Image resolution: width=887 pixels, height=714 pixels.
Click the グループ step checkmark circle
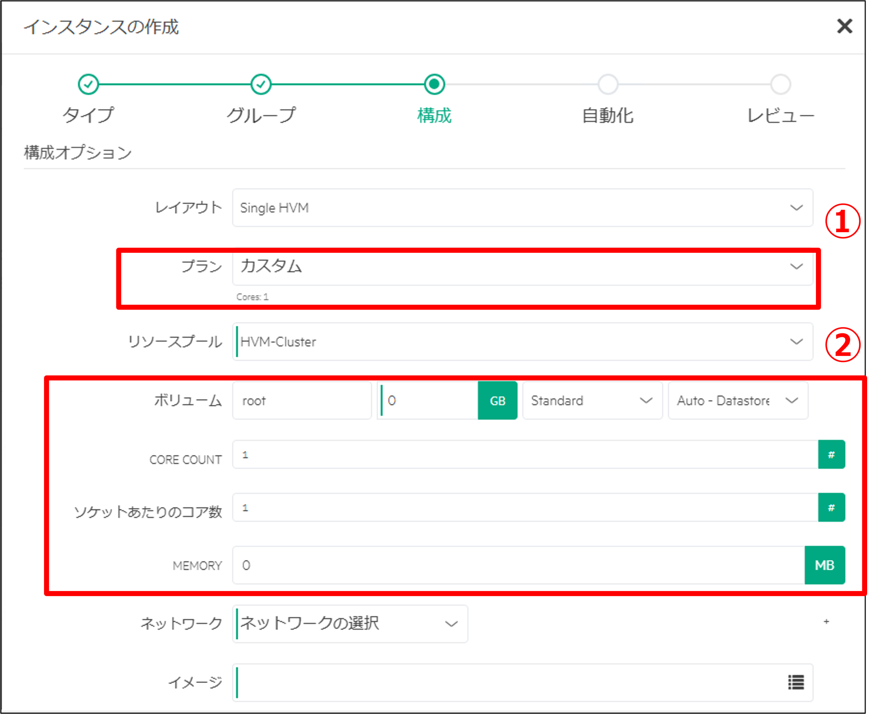[261, 84]
